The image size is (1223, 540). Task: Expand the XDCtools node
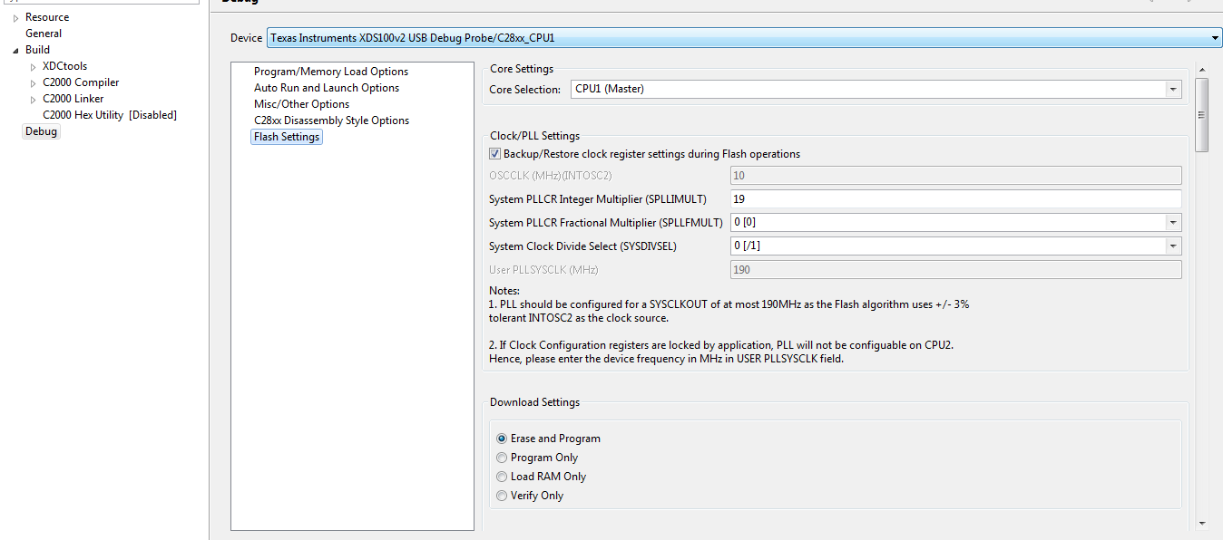pyautogui.click(x=34, y=67)
